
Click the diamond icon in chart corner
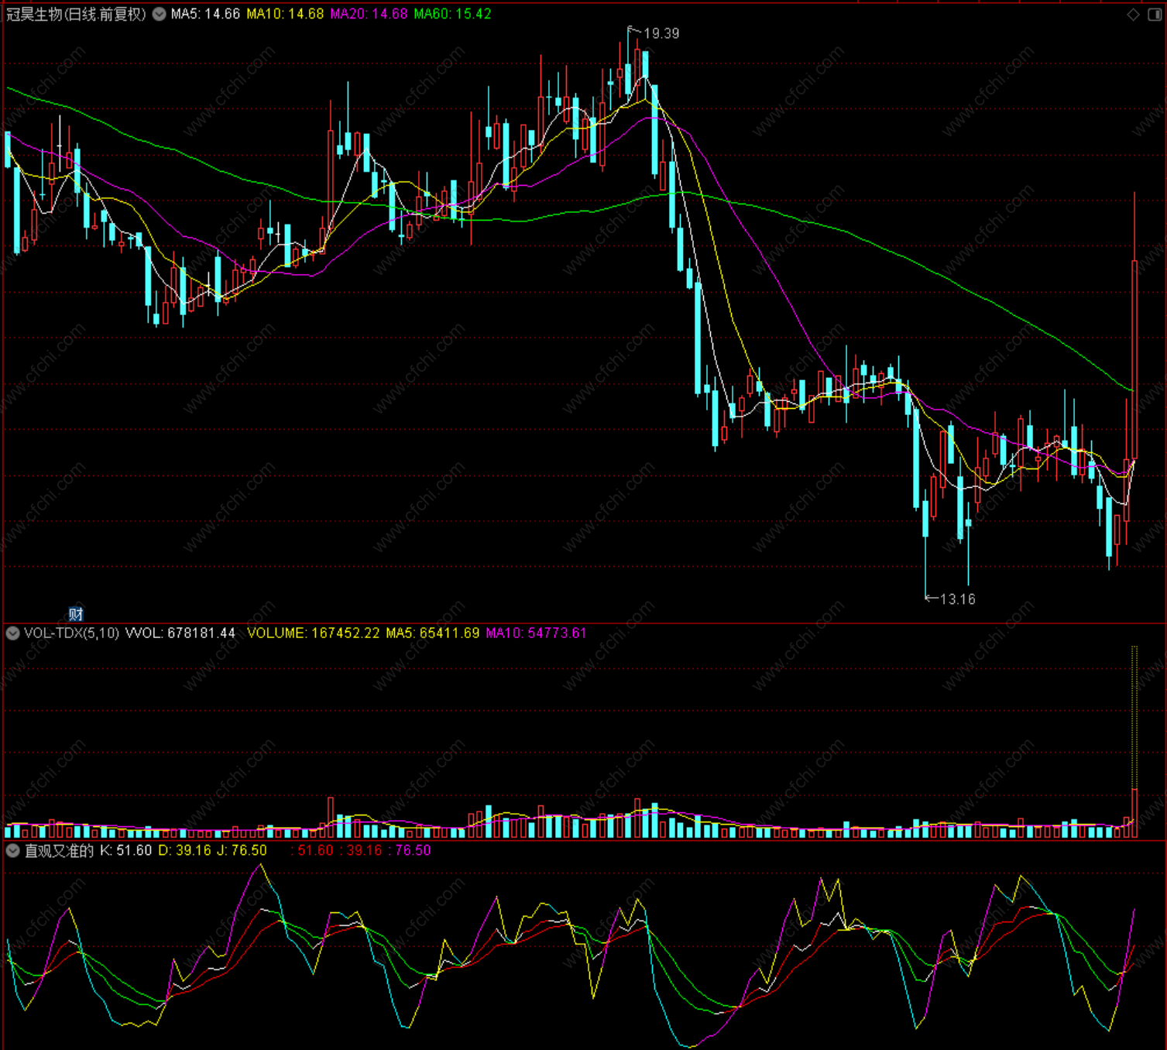point(1133,14)
